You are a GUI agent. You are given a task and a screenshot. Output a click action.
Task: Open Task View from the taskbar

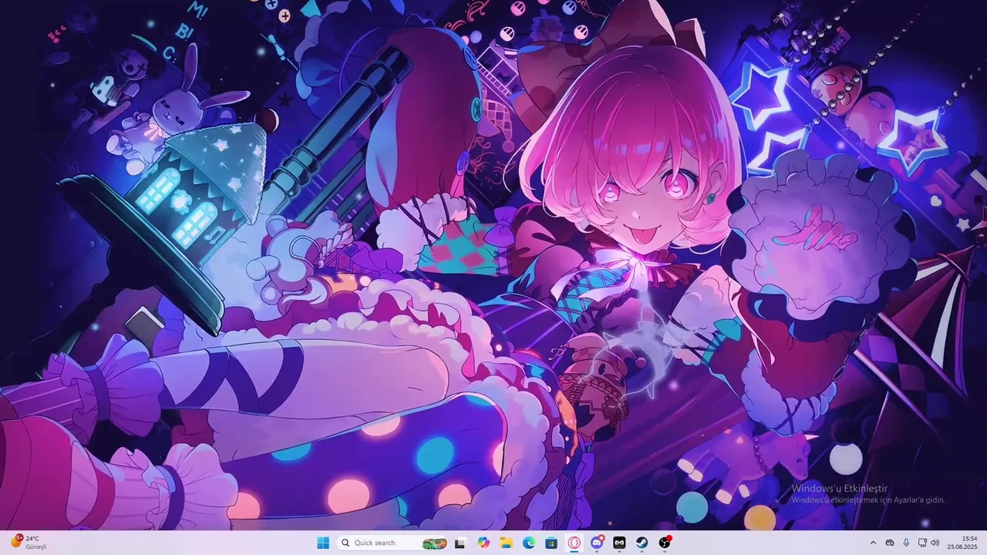(460, 543)
